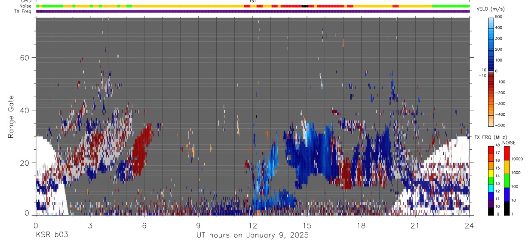Select the UT hours tick label 3
The width and height of the screenshot is (528, 244).
(x=90, y=225)
